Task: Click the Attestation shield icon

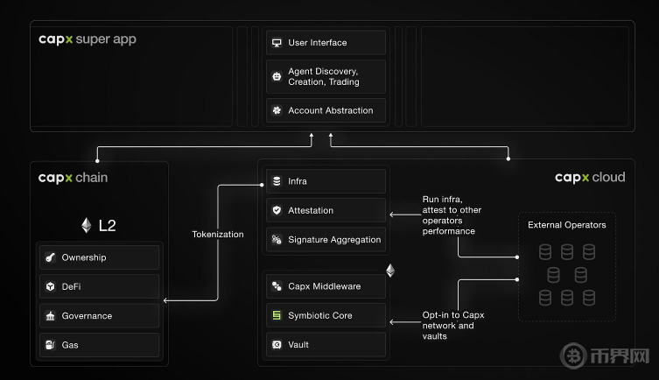Action: [x=277, y=210]
